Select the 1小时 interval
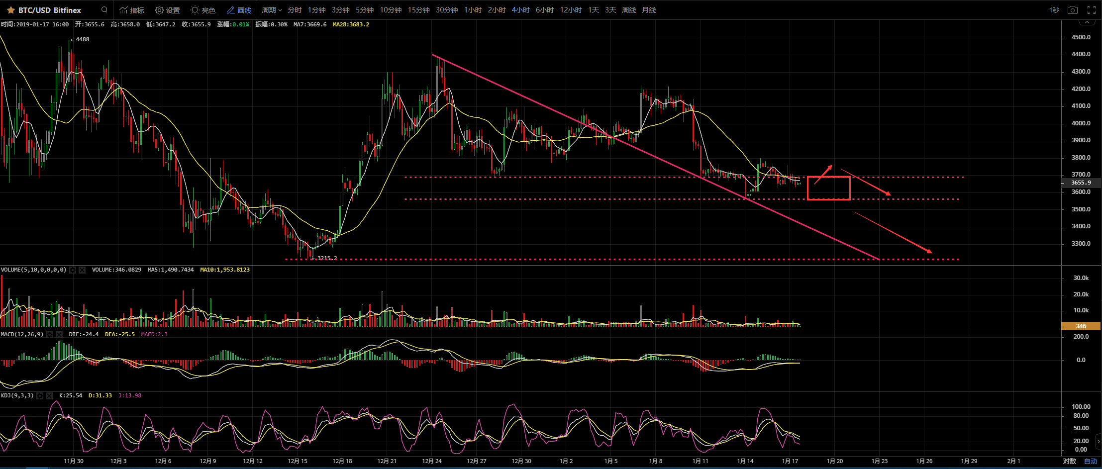 473,10
